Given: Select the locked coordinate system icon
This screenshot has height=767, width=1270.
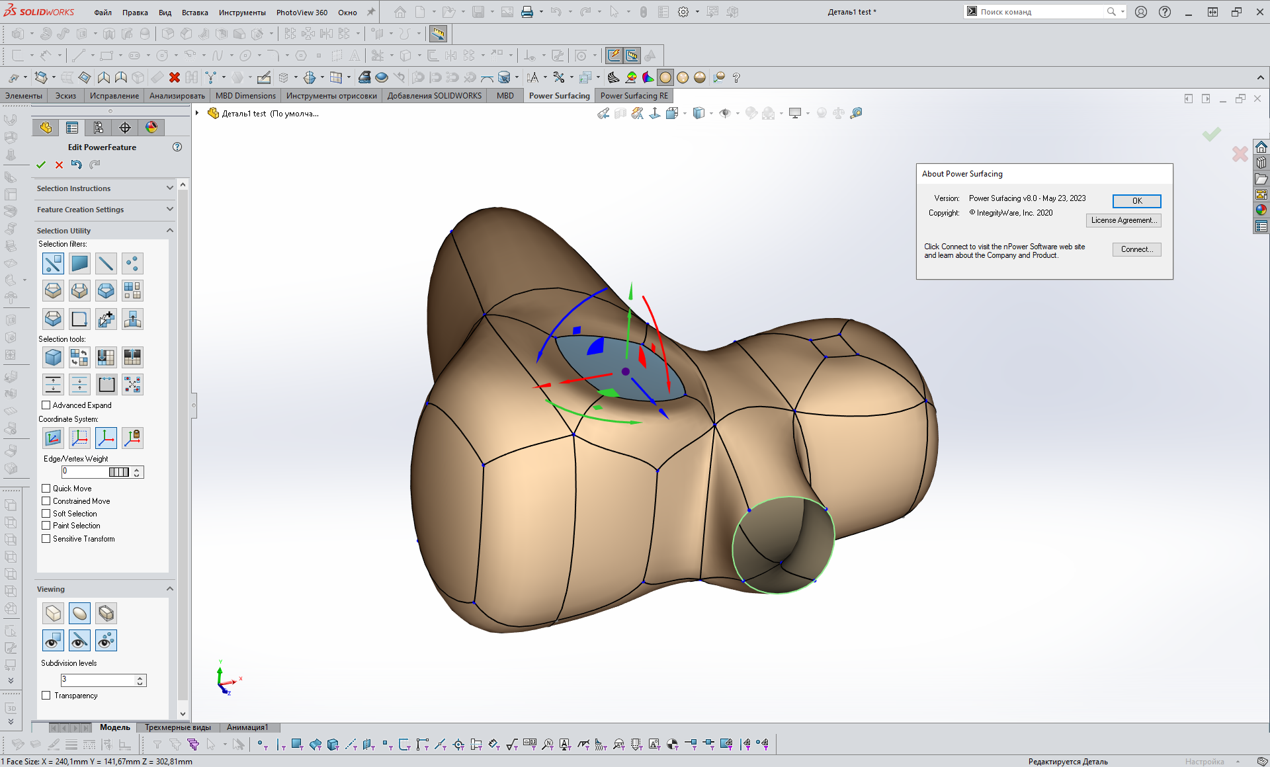Looking at the screenshot, I should 132,438.
